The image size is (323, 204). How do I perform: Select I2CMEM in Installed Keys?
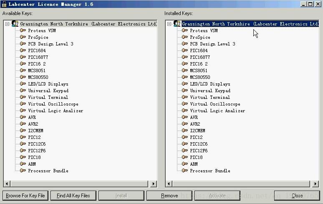(197, 131)
